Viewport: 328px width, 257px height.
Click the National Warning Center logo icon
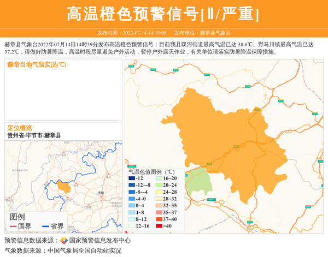pyautogui.click(x=64, y=241)
